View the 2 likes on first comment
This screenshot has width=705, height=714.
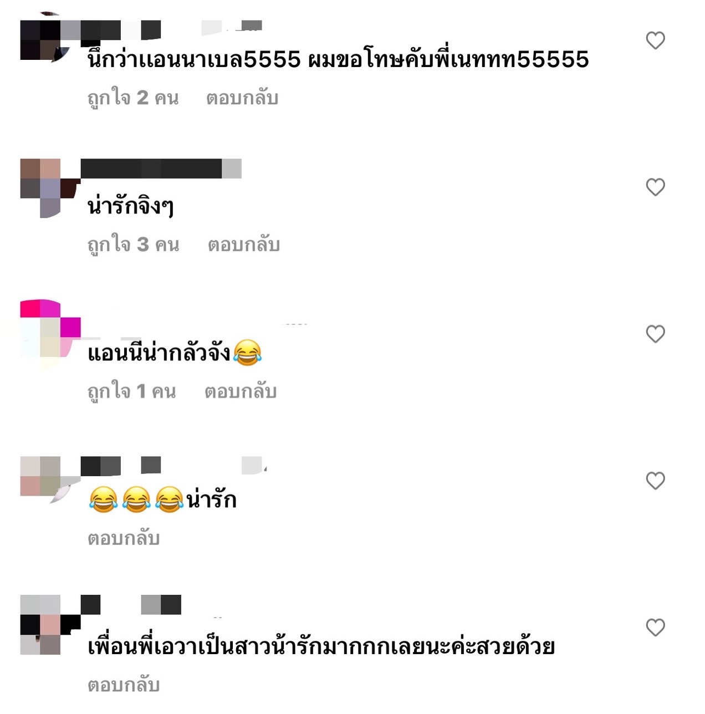click(133, 98)
